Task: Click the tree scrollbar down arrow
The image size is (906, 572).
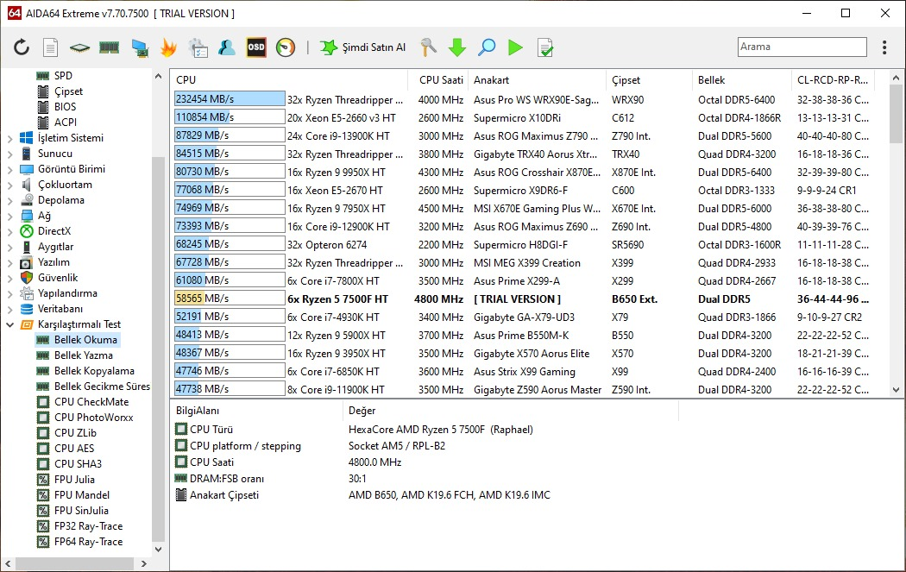Action: (x=158, y=550)
